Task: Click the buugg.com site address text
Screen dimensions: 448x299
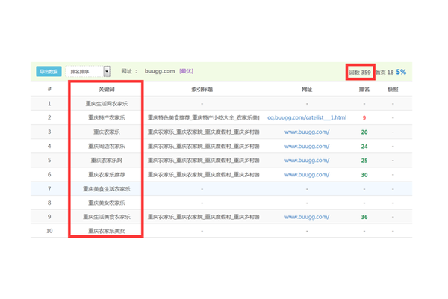Action: point(160,71)
